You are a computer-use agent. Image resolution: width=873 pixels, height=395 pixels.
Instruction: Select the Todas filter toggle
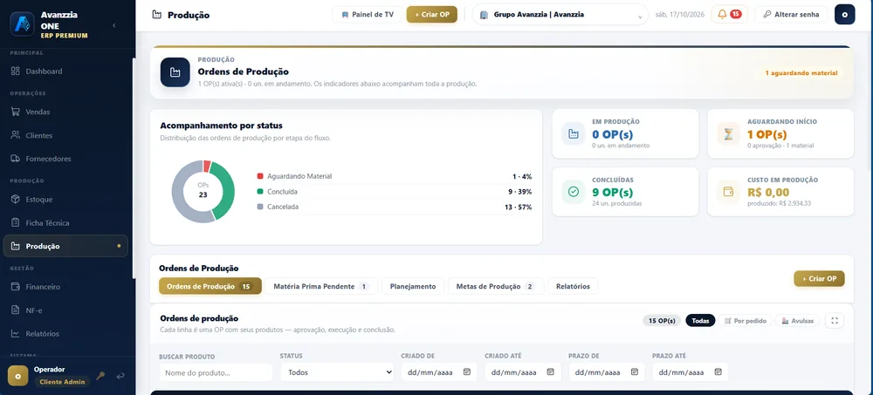(x=700, y=321)
